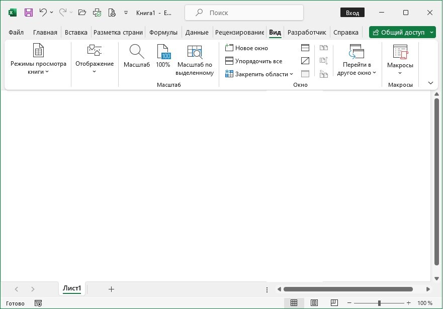443x309 pixels.
Task: Add a new sheet with plus button
Action: (111, 289)
